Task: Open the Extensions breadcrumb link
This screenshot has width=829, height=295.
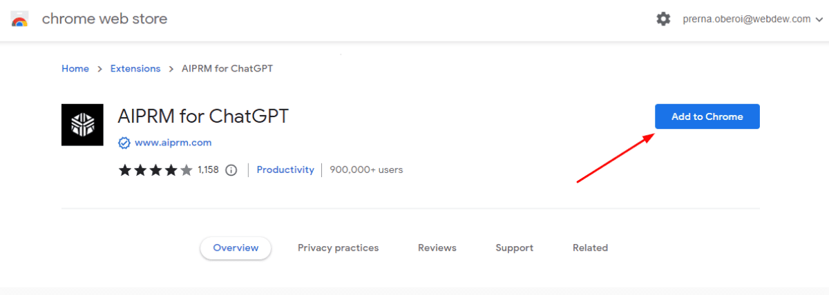Action: click(x=135, y=69)
